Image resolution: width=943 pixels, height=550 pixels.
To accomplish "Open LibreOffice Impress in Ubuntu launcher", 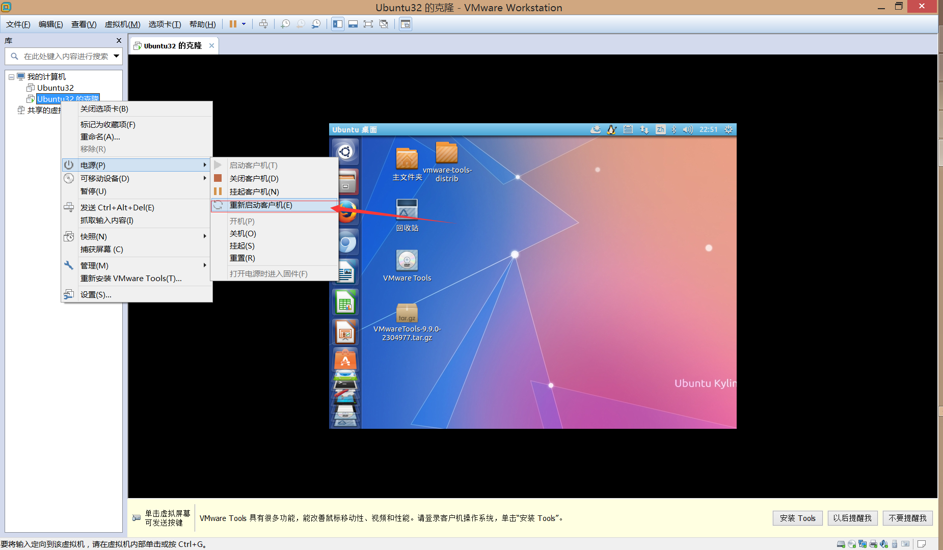I will (x=345, y=333).
